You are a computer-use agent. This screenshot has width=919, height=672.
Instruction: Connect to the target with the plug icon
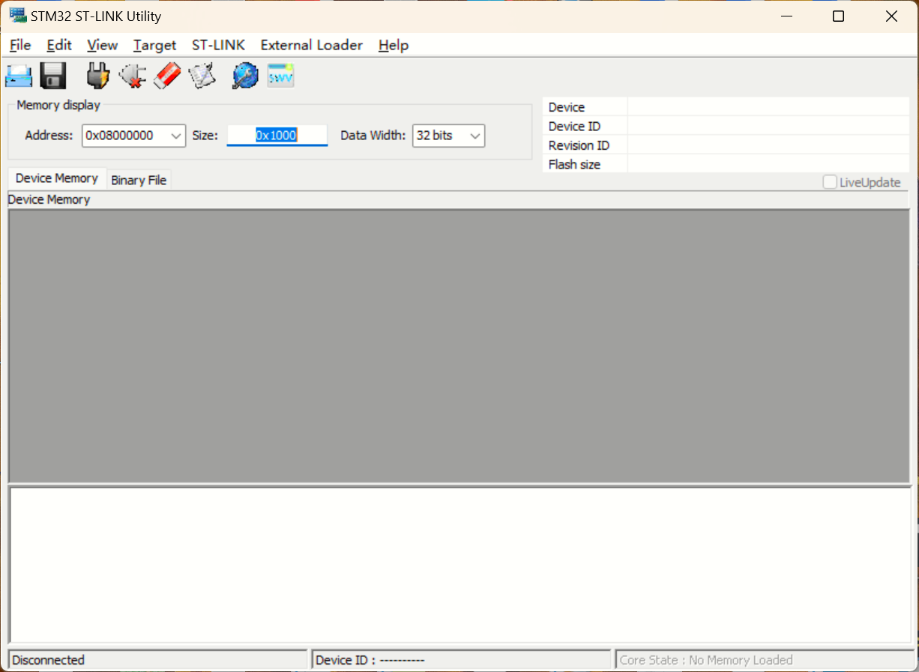98,76
